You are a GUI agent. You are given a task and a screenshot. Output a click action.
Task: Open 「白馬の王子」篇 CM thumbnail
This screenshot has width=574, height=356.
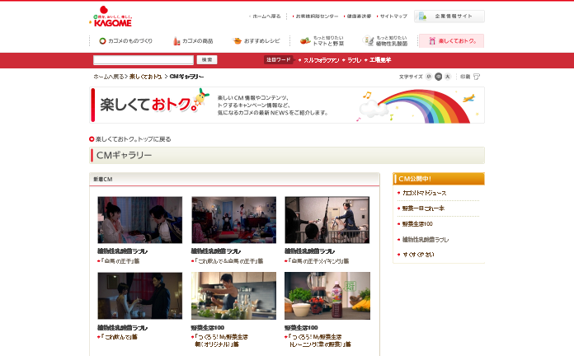[140, 220]
